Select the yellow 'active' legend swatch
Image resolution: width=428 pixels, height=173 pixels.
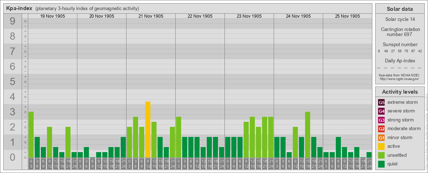point(381,146)
